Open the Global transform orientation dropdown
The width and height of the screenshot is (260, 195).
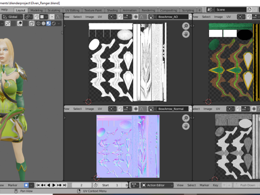point(12,17)
